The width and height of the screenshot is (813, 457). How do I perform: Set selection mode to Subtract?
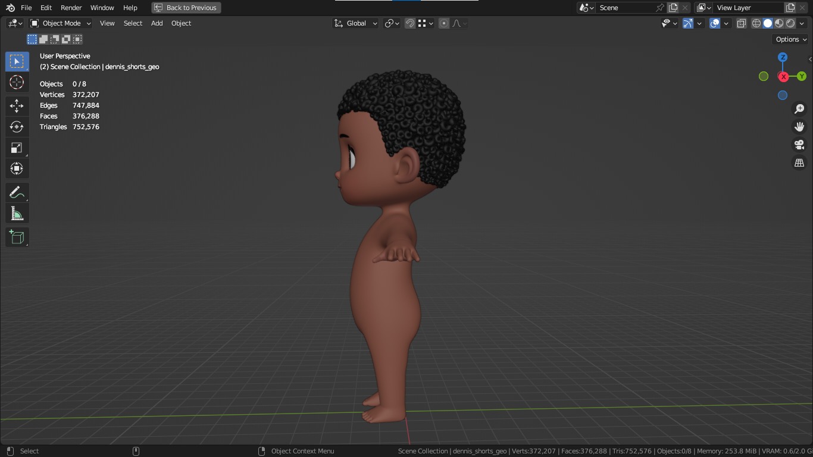[x=55, y=39]
